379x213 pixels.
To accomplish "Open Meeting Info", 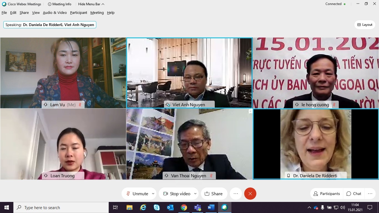I will click(x=59, y=4).
